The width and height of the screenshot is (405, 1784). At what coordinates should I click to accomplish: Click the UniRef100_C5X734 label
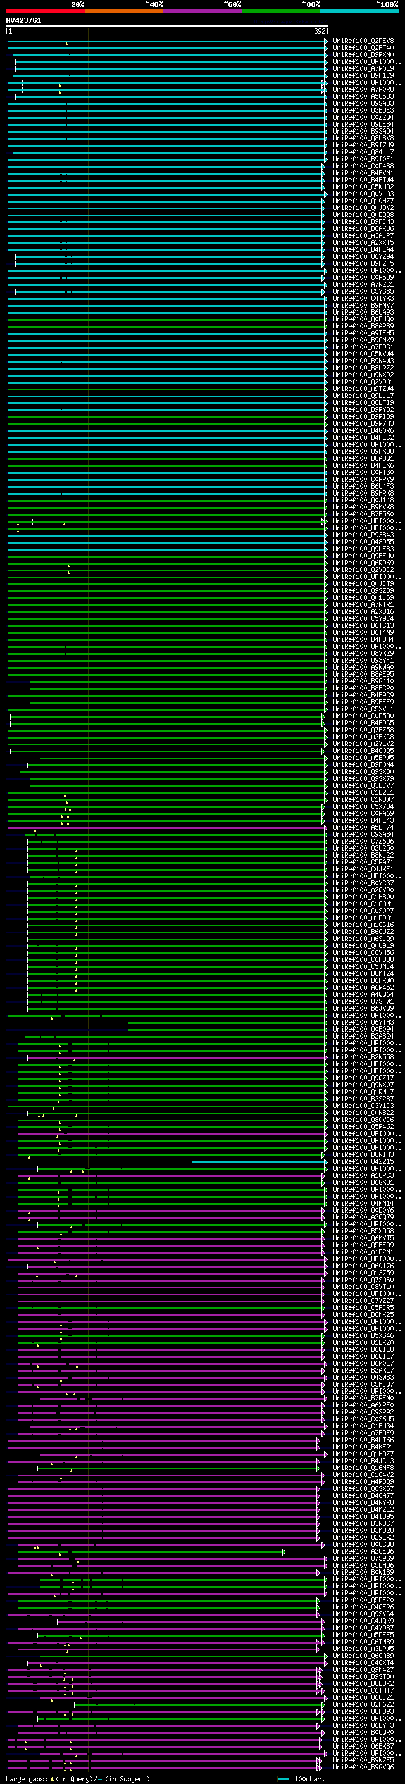(363, 807)
